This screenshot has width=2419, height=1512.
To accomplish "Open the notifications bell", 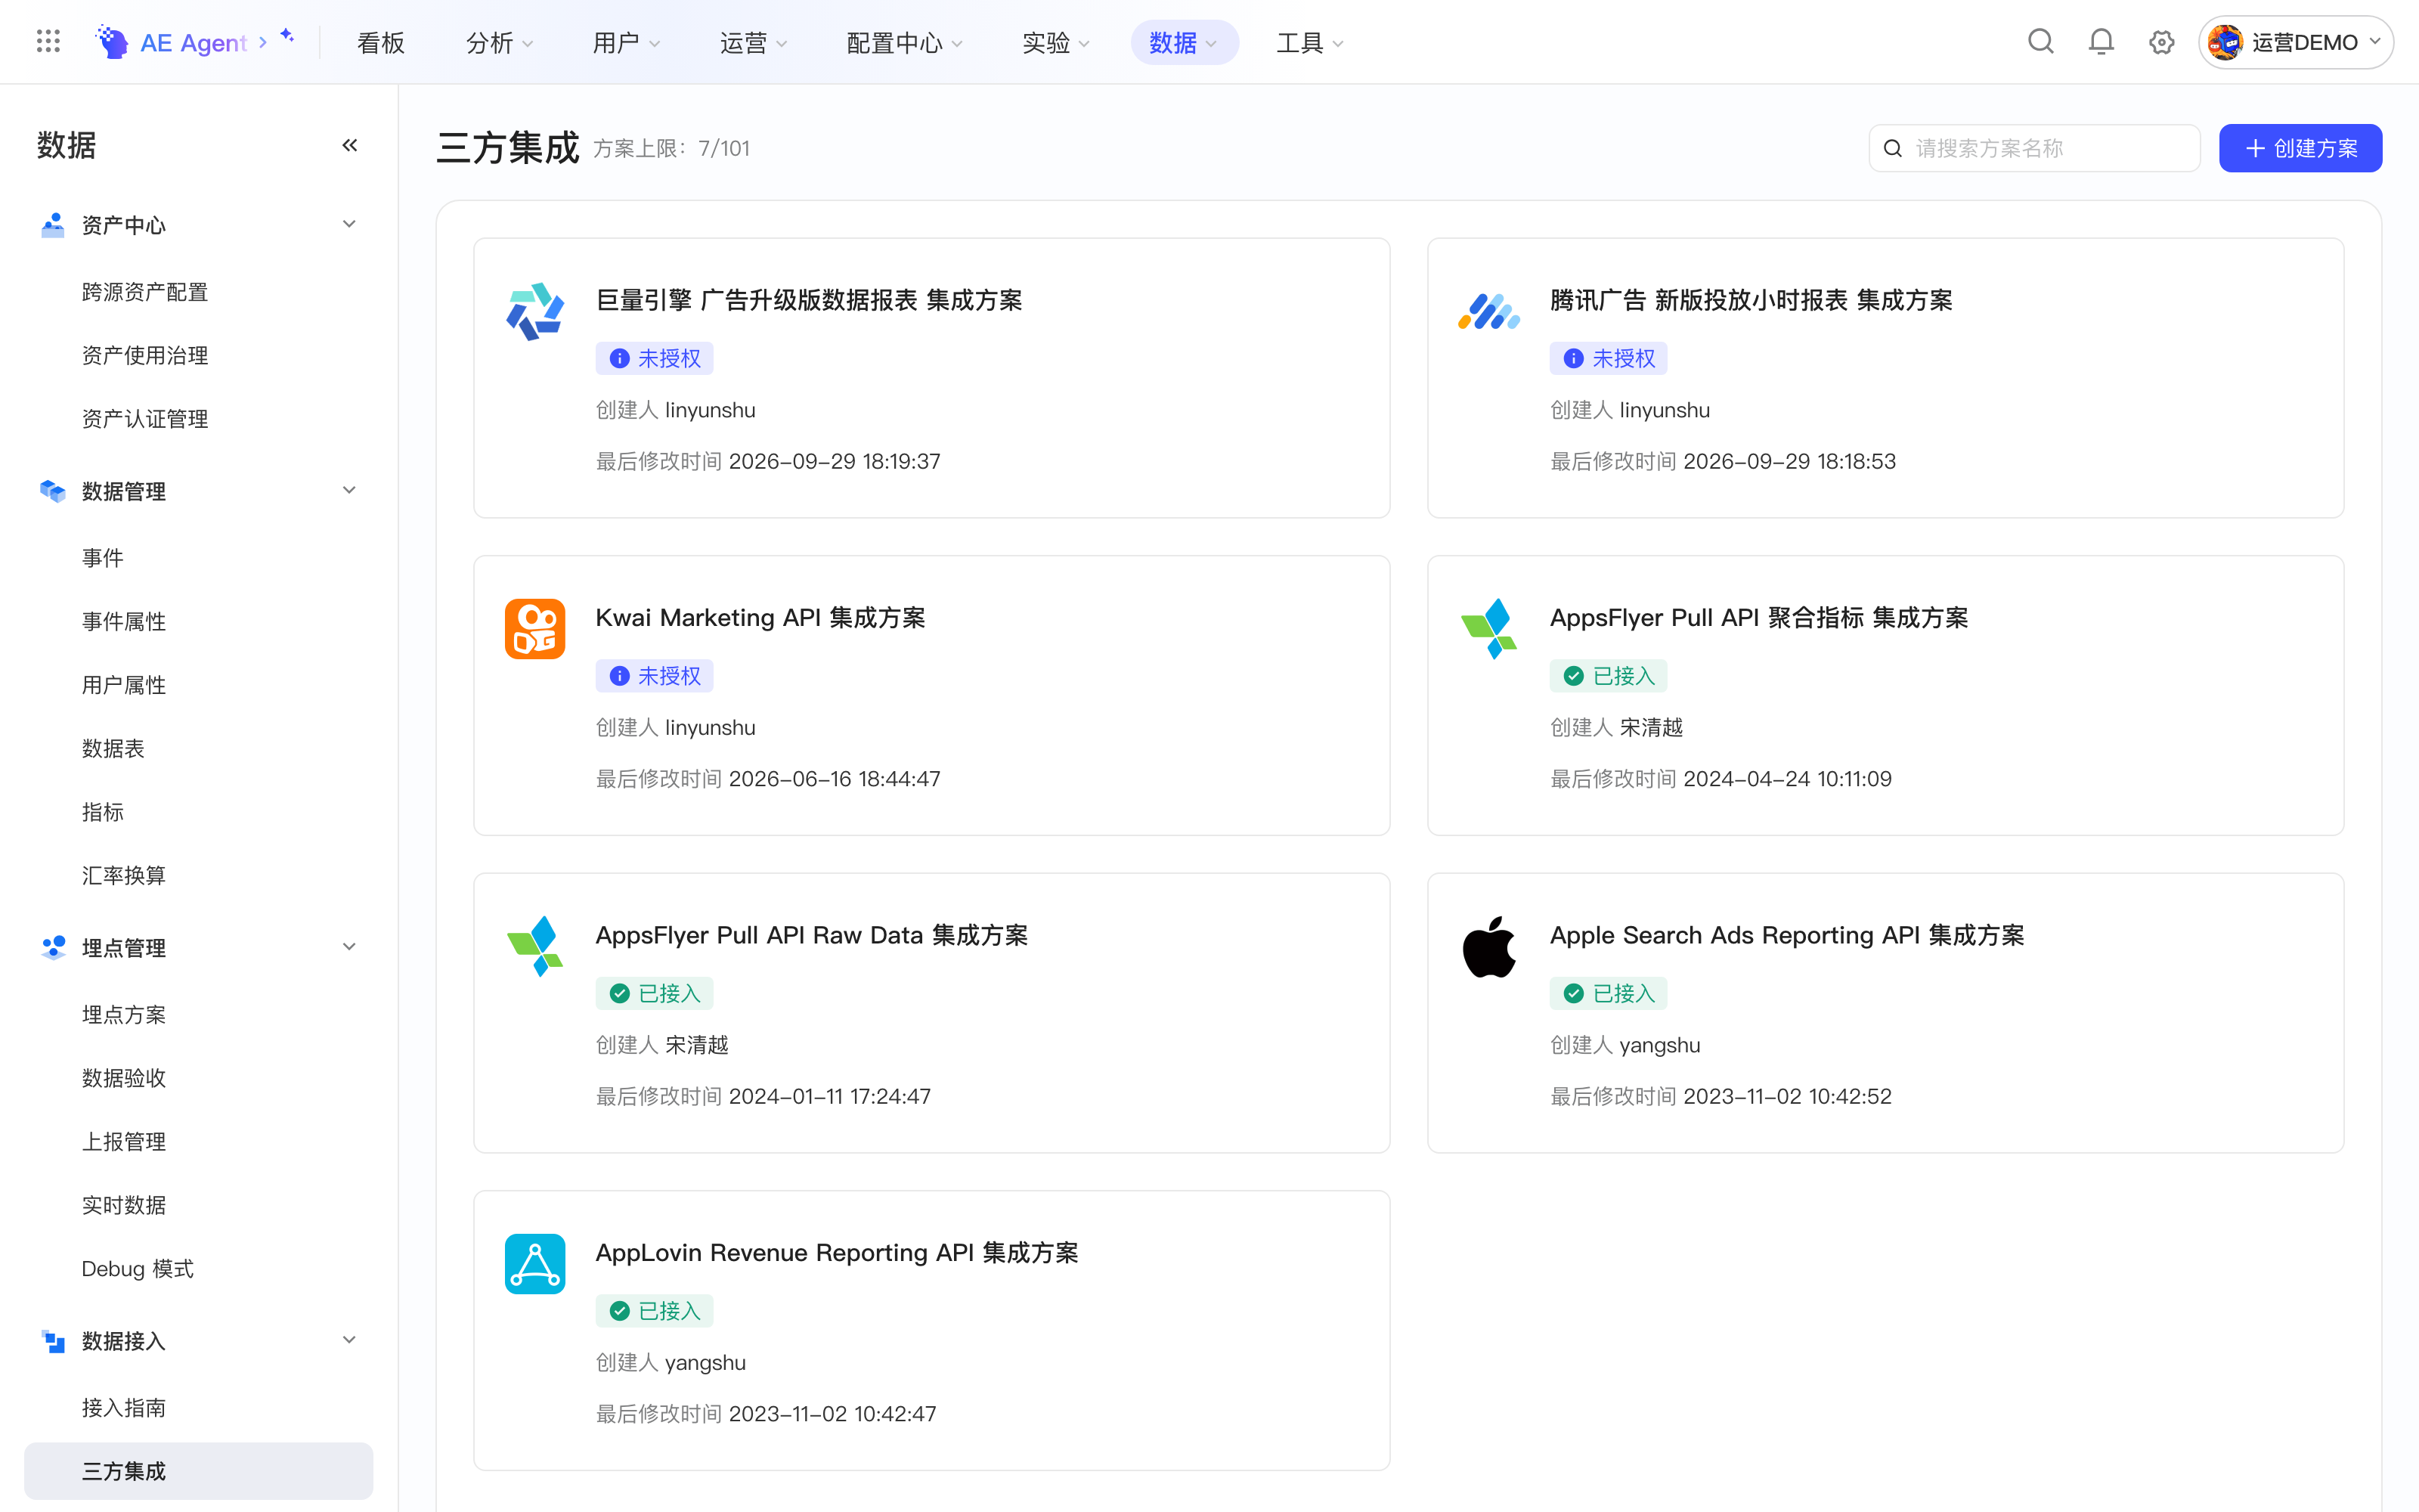I will tap(2102, 42).
